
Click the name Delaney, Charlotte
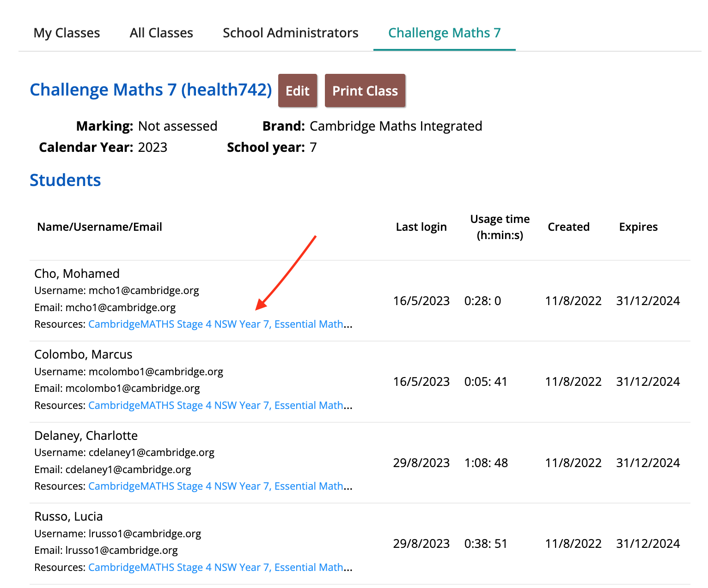pos(86,435)
